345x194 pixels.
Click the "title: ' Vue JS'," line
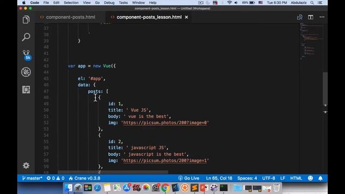[129, 110]
